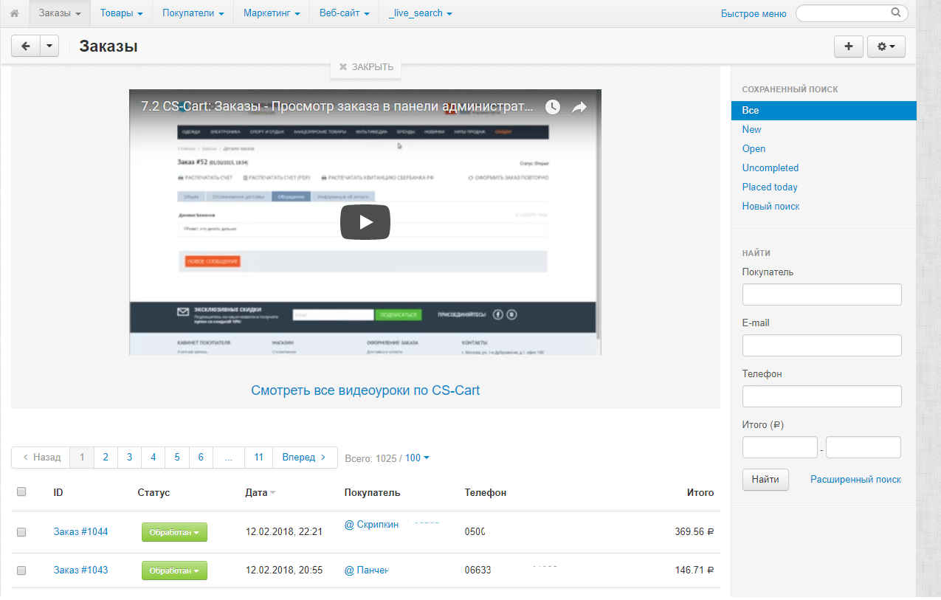Image resolution: width=941 pixels, height=600 pixels.
Task: Click the E-mail search input field
Action: [821, 345]
